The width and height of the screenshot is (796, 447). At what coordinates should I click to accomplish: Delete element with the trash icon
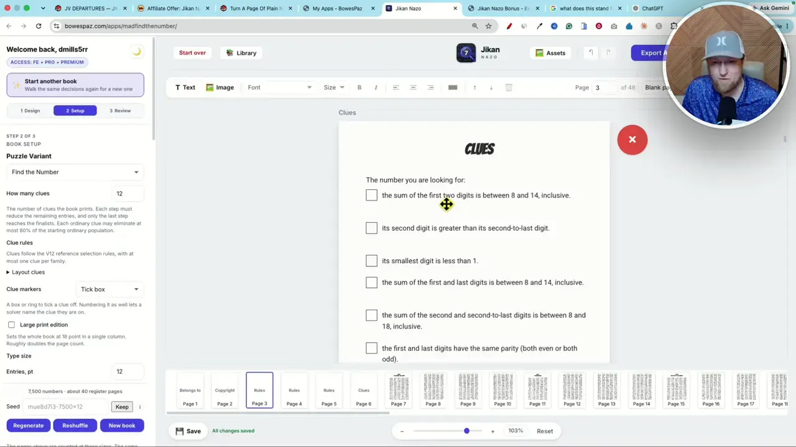(x=509, y=88)
